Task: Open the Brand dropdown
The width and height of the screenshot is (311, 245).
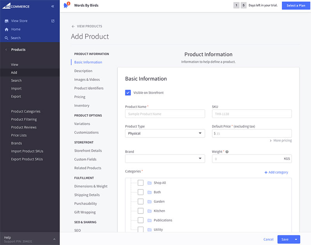Action: click(165, 159)
